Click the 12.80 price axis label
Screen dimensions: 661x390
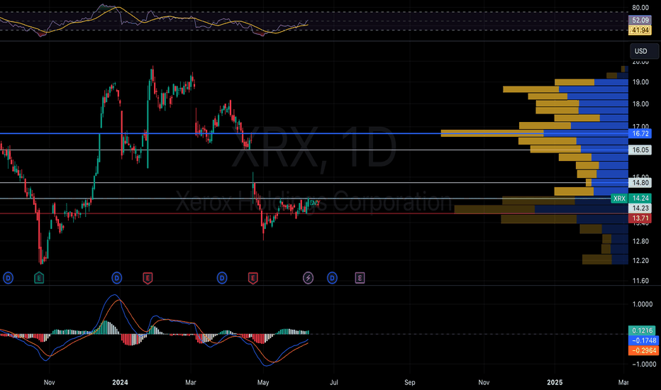[640, 242]
